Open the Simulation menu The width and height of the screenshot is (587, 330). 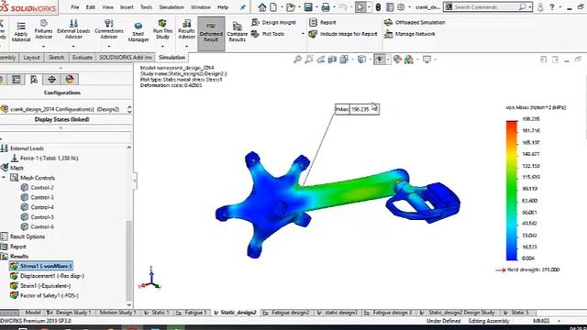[x=172, y=7]
